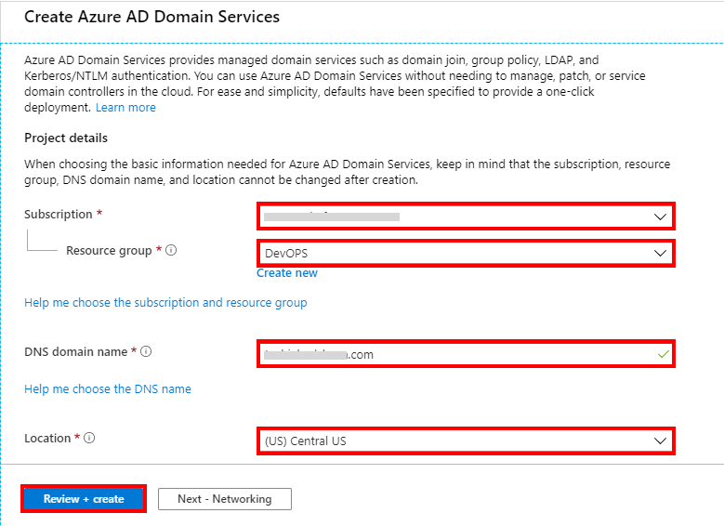Click the blurred subscription name value
Screen dimensions: 724x526
(x=331, y=217)
